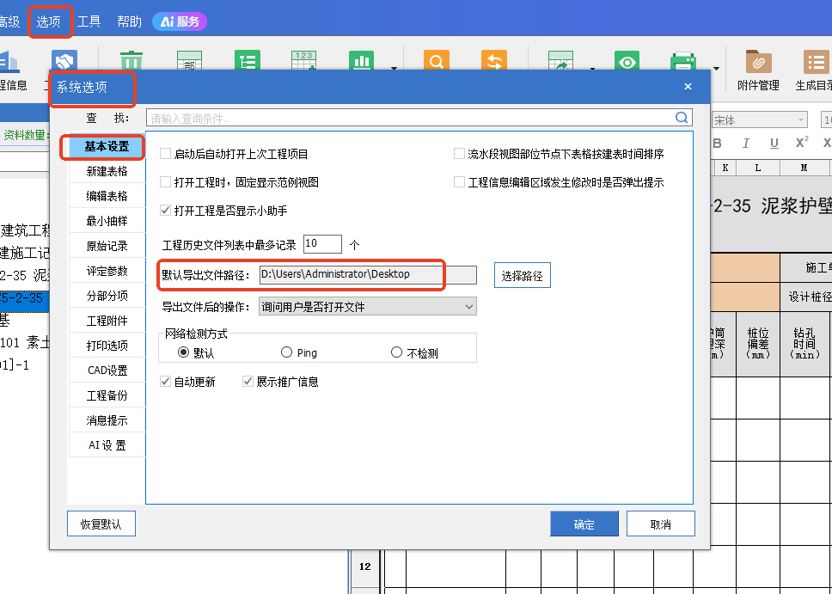Uncheck 打开工程是否显示小助手
The image size is (832, 594).
[165, 211]
